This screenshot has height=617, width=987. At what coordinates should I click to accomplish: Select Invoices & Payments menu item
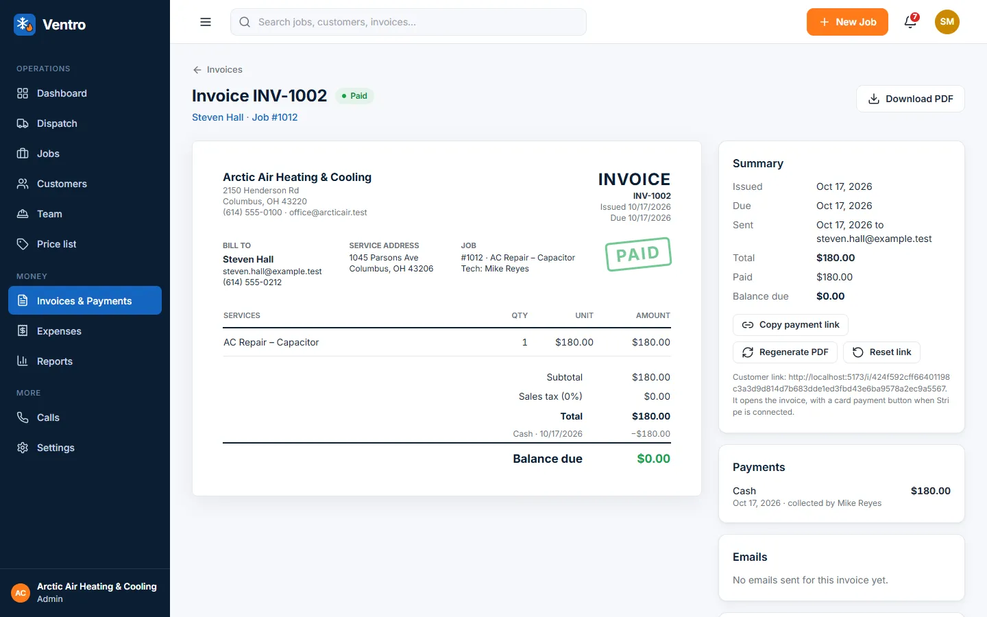point(85,300)
